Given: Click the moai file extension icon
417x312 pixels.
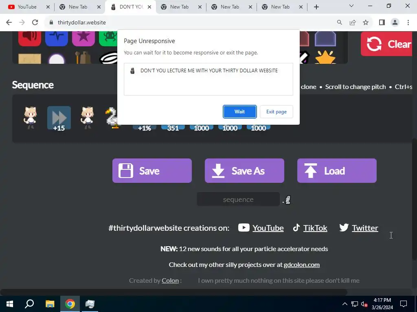Looking at the screenshot, I should coord(288,200).
